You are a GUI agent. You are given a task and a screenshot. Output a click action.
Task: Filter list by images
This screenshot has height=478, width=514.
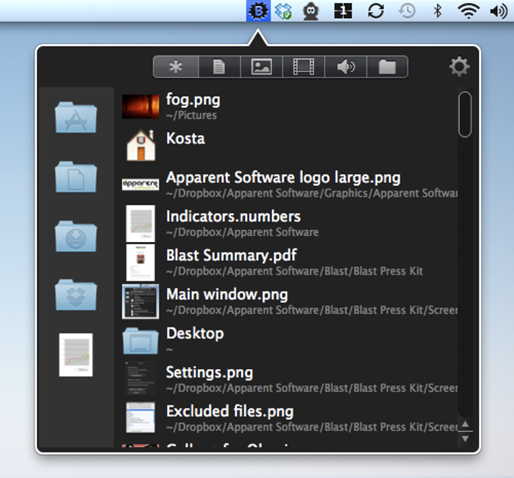(261, 67)
